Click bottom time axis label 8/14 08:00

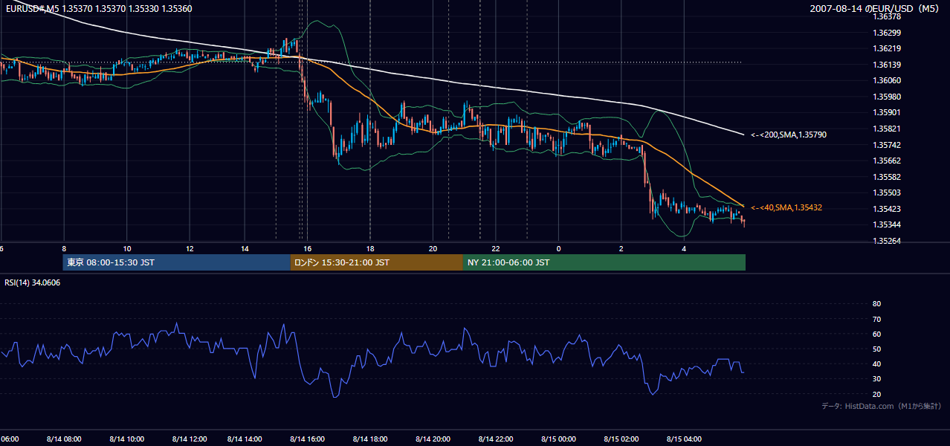pos(64,439)
